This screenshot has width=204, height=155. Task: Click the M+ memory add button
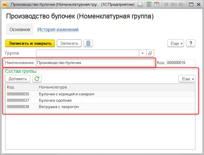click(174, 5)
